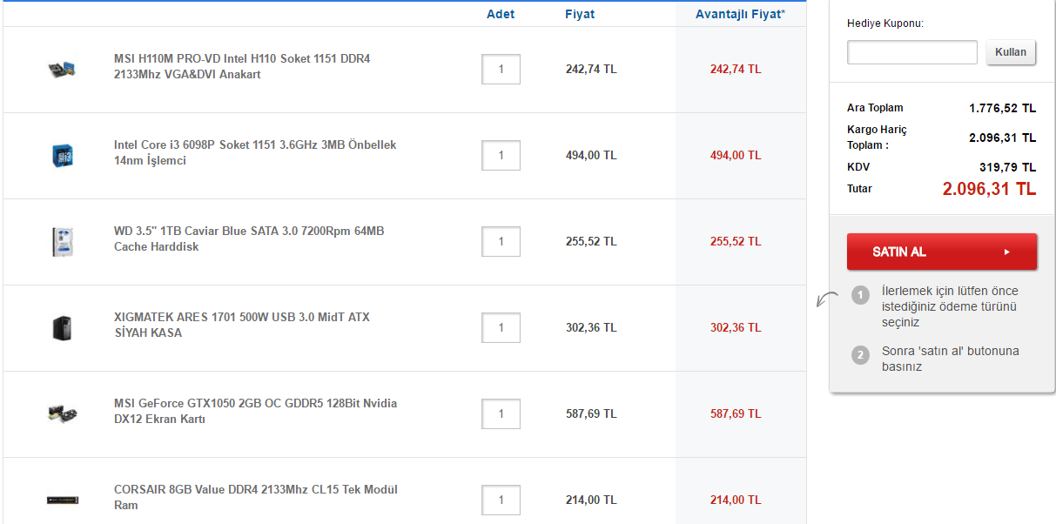Screen dimensions: 1056x524
Task: Click the MSI GeForce GTX1050 card image
Action: pos(62,413)
